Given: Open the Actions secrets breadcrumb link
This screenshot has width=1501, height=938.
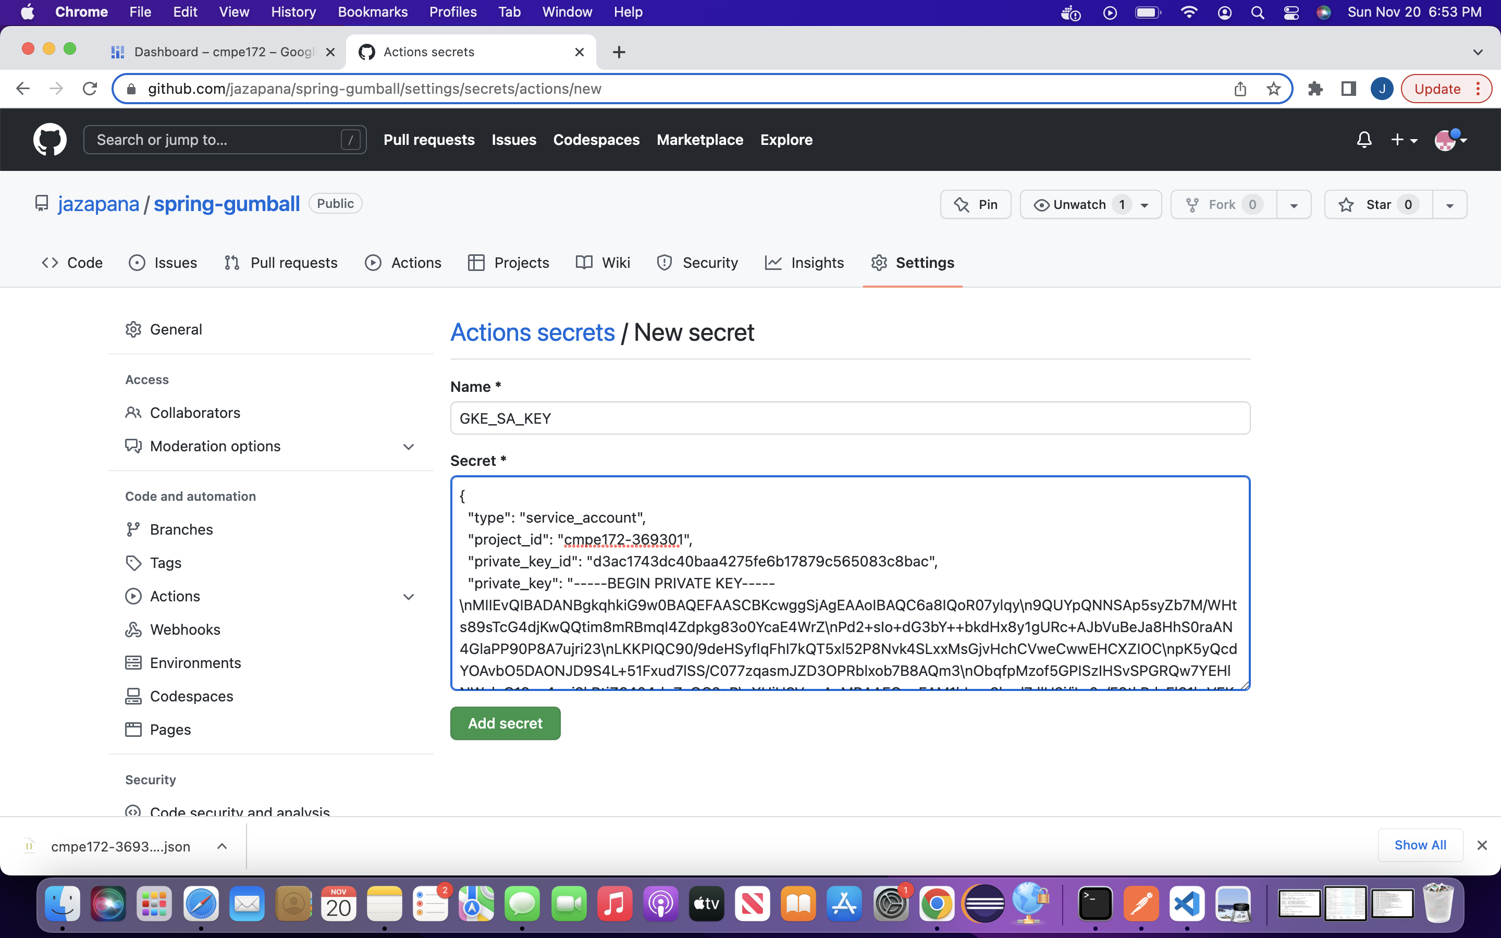Looking at the screenshot, I should pos(532,332).
